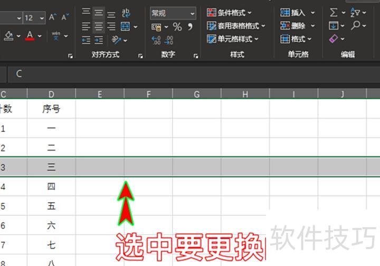380x266 pixels.
Task: Open the font size 12 dropdown
Action: point(42,18)
